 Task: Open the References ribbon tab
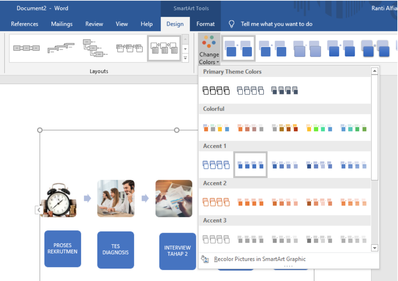(24, 24)
